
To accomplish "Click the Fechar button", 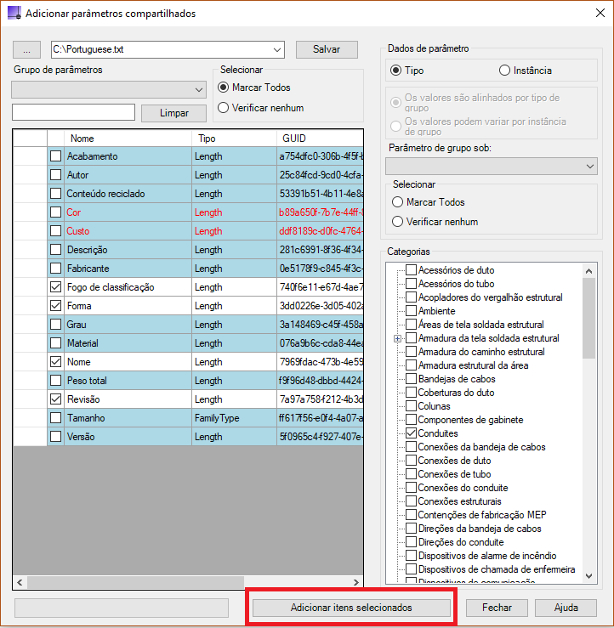I will 497,608.
